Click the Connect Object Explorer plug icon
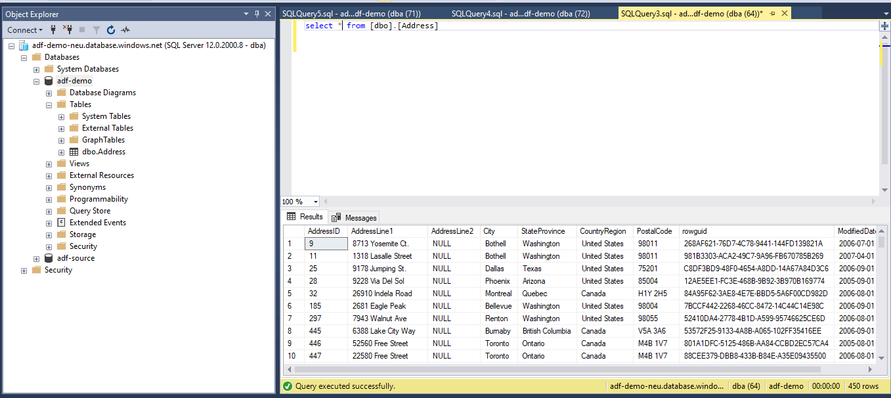891x398 pixels. (x=53, y=30)
